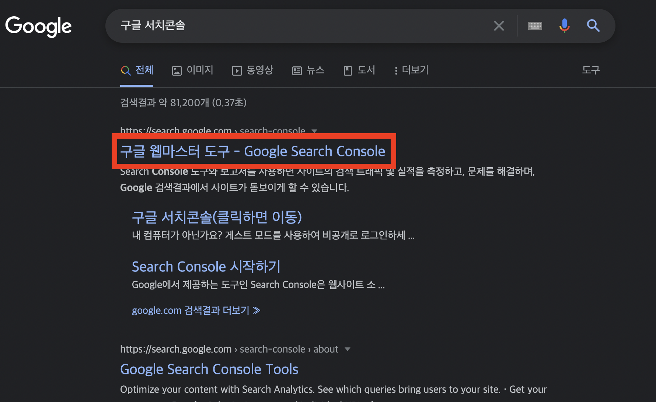Click the magnifying glass search button

593,26
